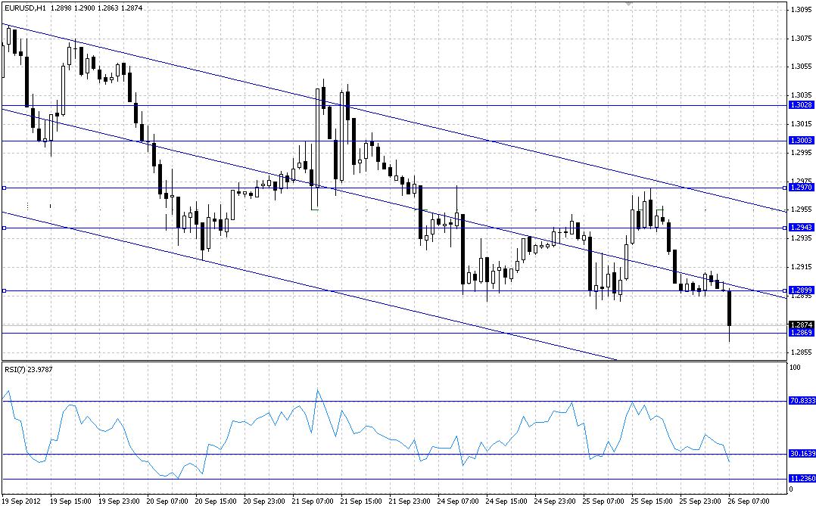The image size is (816, 506).
Task: Select the 1.3028 horizontal line price label
Action: pyautogui.click(x=802, y=105)
